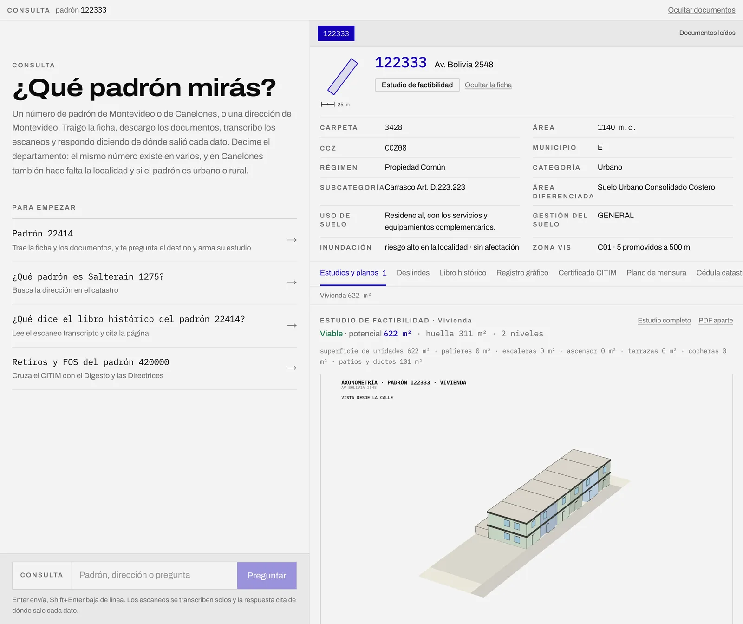The height and width of the screenshot is (624, 743).
Task: Click '¿Qué padrón es Salterain 1275?' suggestion
Action: click(x=88, y=277)
